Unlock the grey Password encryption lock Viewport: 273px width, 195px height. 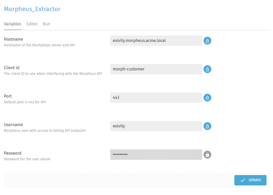click(x=207, y=155)
